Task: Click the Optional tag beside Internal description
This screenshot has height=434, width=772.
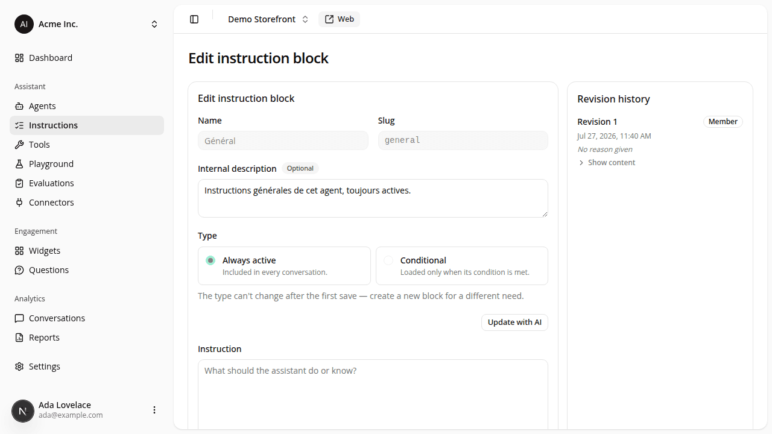Action: pyautogui.click(x=300, y=169)
